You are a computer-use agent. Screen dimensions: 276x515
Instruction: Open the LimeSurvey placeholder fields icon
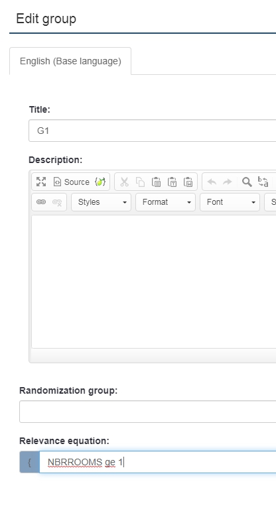click(100, 182)
